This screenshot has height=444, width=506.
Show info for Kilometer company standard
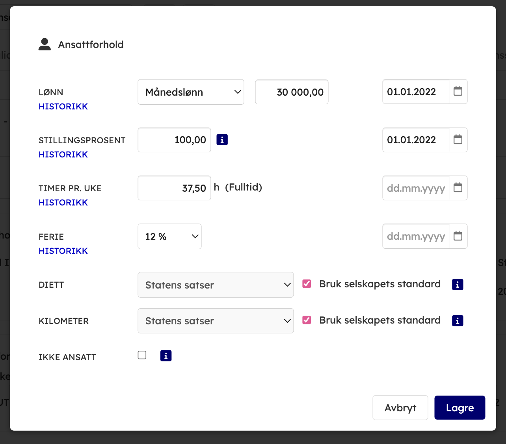[457, 321]
